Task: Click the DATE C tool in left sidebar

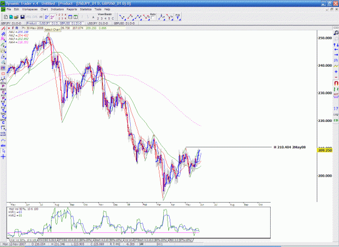Action: 3,121
